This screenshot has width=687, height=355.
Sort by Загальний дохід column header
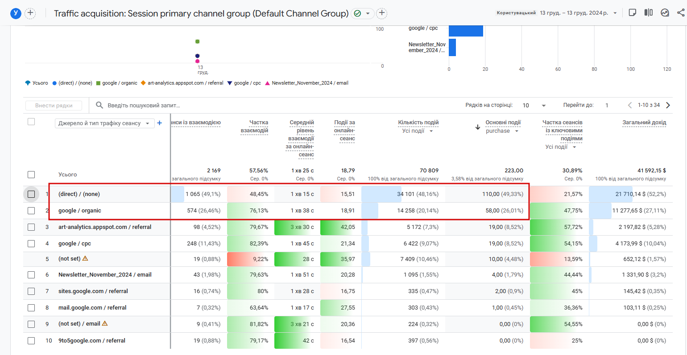point(644,122)
